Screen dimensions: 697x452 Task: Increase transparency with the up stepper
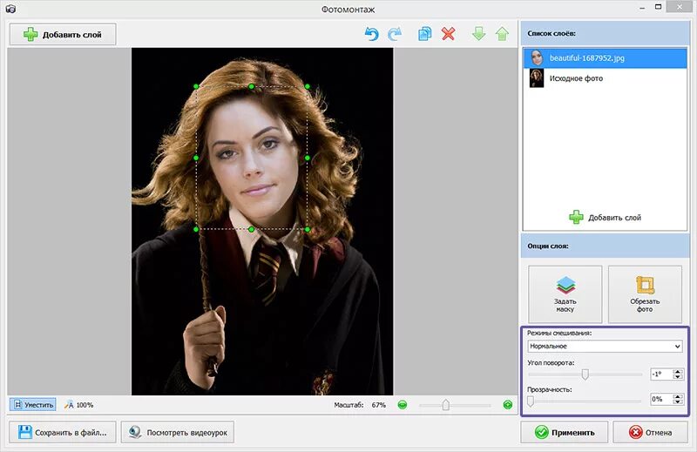tap(678, 396)
